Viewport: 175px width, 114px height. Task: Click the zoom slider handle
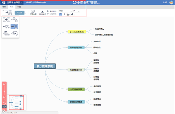[4, 92]
